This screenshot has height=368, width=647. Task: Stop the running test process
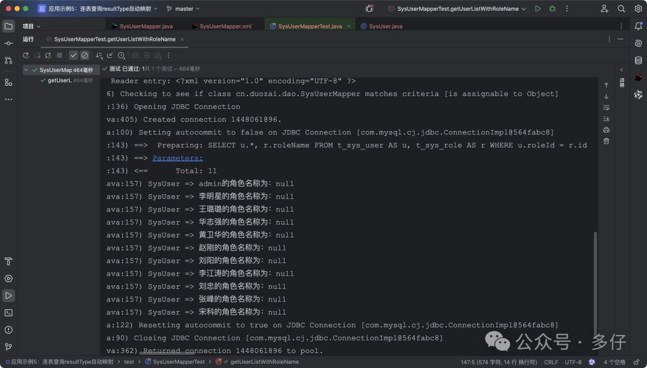(x=59, y=55)
